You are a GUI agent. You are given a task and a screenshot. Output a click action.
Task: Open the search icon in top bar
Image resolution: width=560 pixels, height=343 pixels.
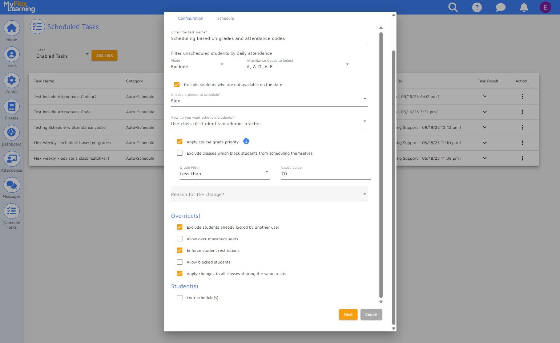(453, 7)
